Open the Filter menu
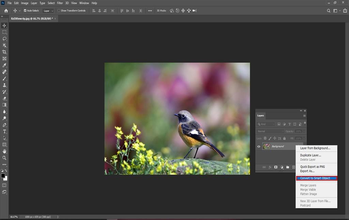 tap(60, 3)
